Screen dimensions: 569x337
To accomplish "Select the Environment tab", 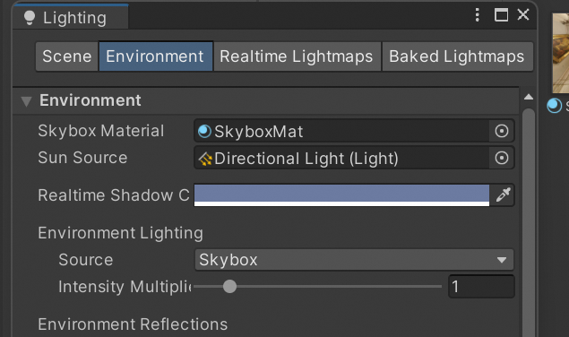I will coord(156,56).
